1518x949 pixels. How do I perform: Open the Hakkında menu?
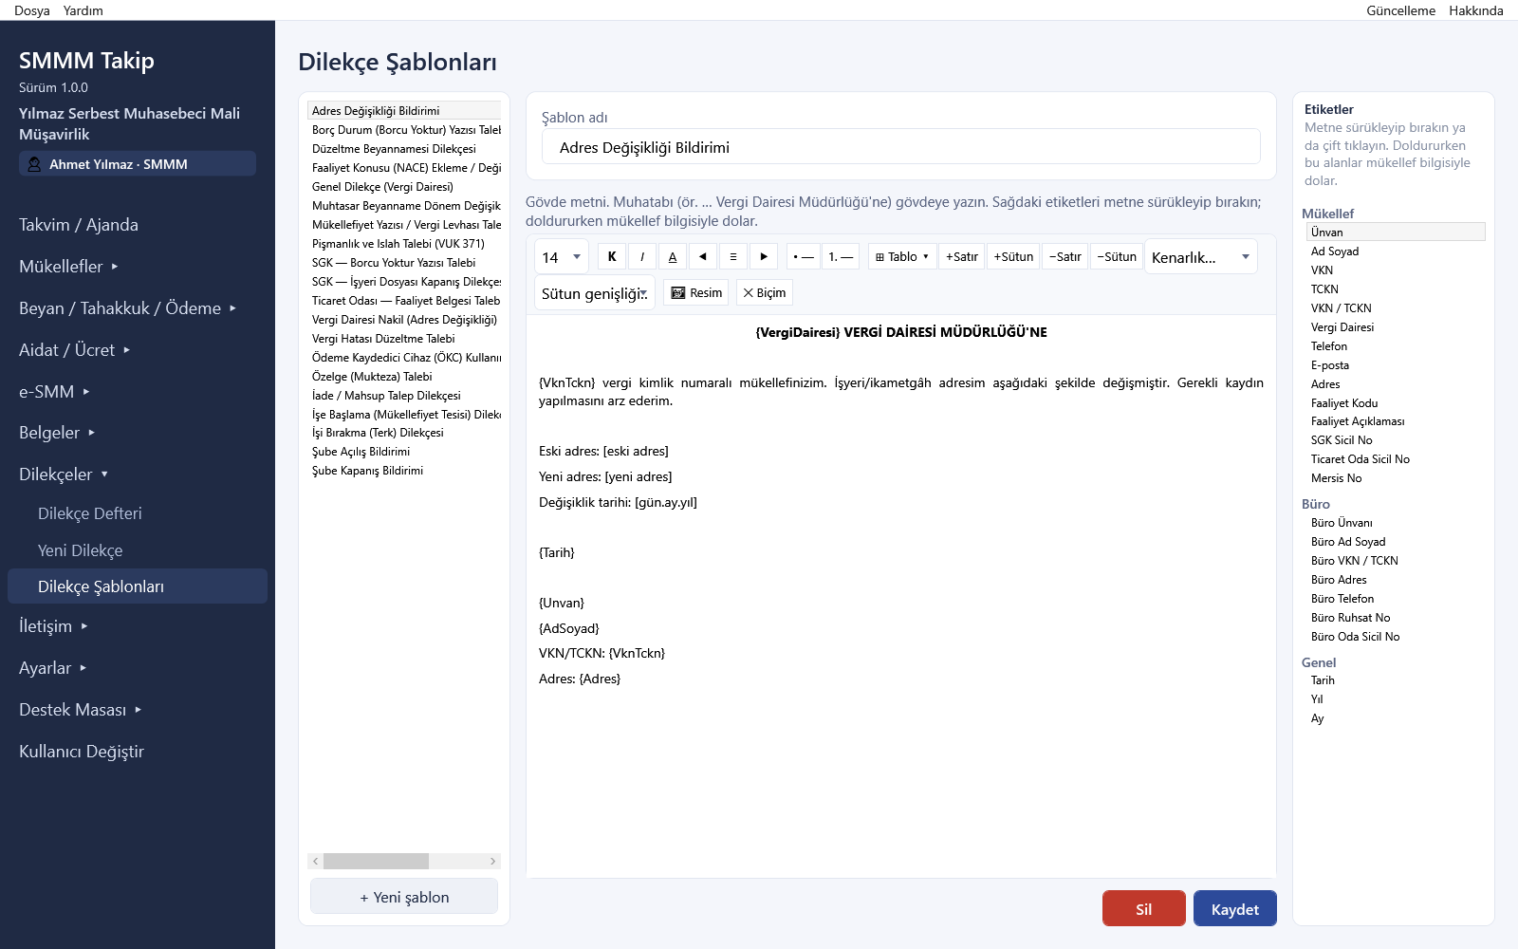[x=1475, y=10]
